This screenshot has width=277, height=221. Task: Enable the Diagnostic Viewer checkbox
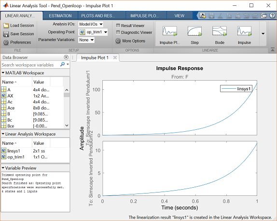(x=118, y=32)
